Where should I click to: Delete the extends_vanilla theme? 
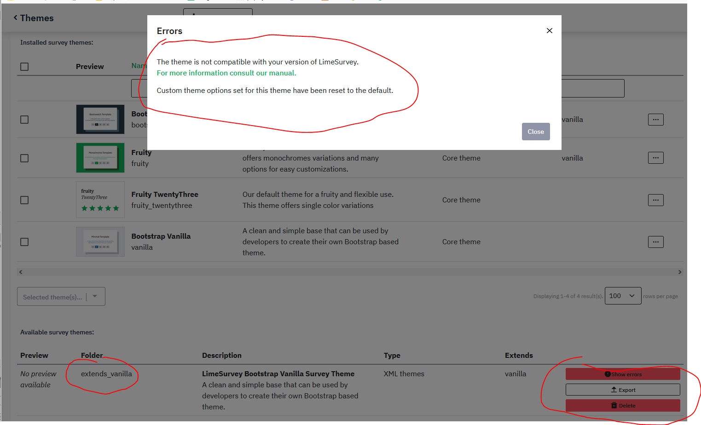click(x=622, y=406)
